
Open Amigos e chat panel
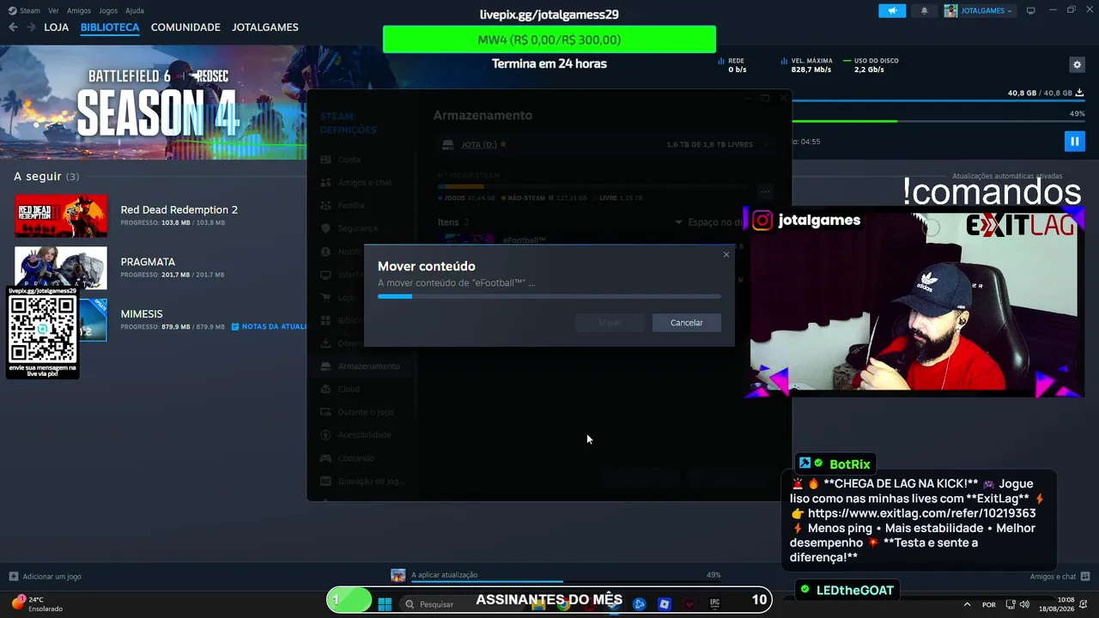tap(1060, 576)
